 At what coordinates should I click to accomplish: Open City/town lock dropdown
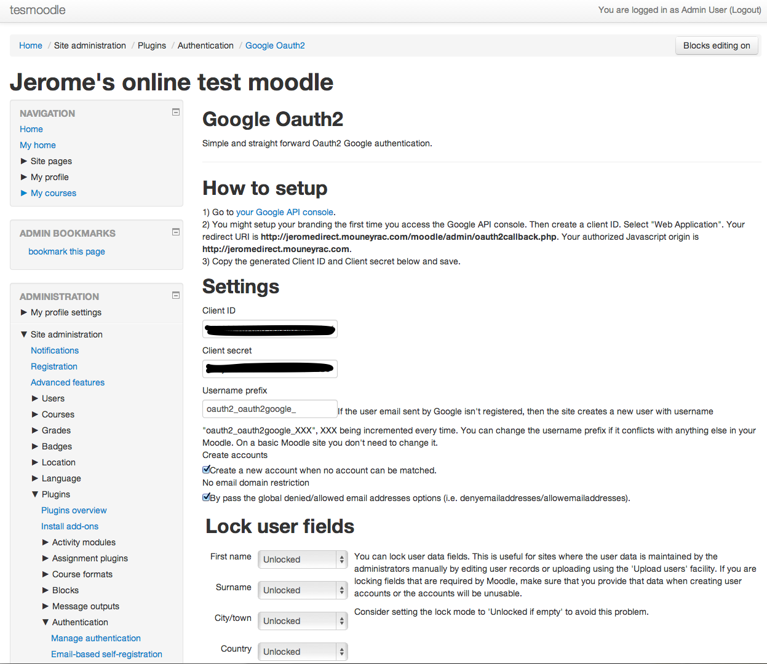tap(303, 621)
